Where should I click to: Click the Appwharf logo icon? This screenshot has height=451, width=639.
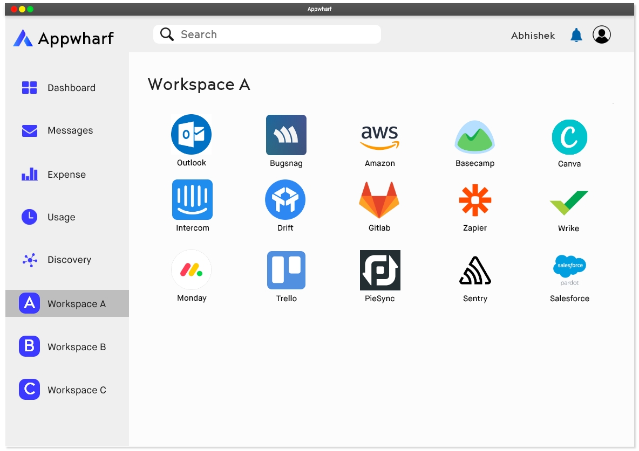pos(23,38)
